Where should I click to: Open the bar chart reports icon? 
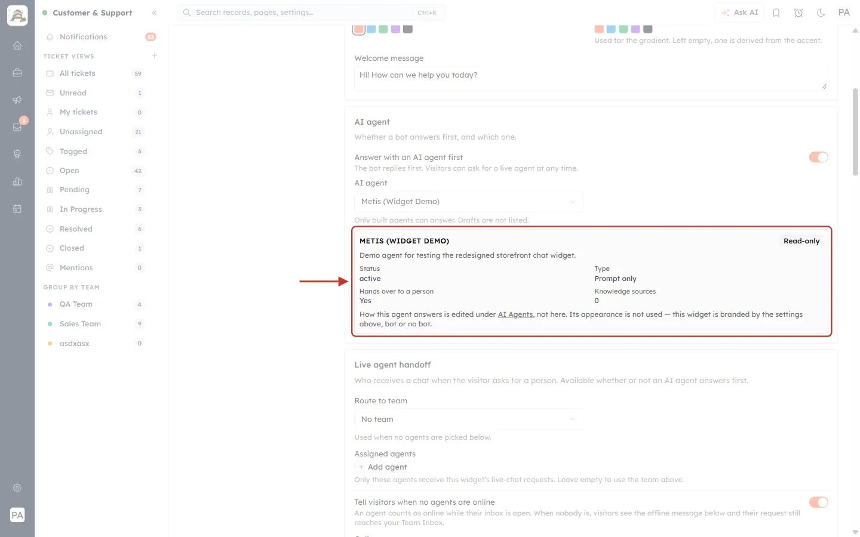click(17, 181)
